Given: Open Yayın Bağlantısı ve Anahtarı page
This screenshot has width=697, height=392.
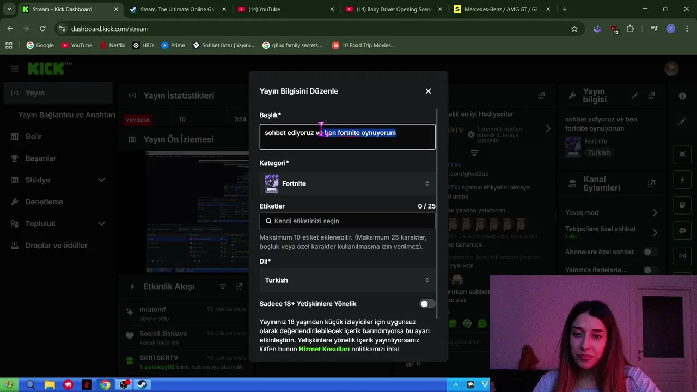Looking at the screenshot, I should (66, 115).
